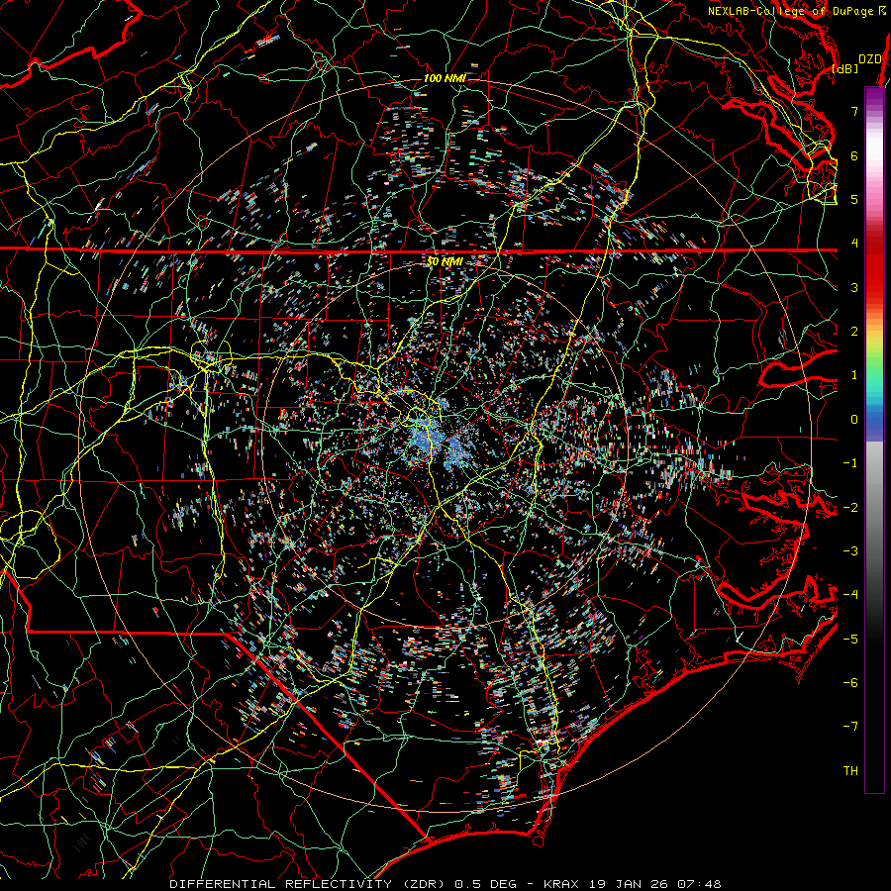
Task: Click the 100 NMI range ring label
Action: (x=445, y=78)
